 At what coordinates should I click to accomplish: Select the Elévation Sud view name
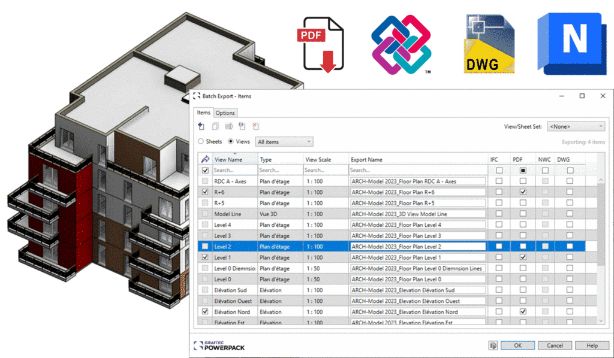(230, 290)
